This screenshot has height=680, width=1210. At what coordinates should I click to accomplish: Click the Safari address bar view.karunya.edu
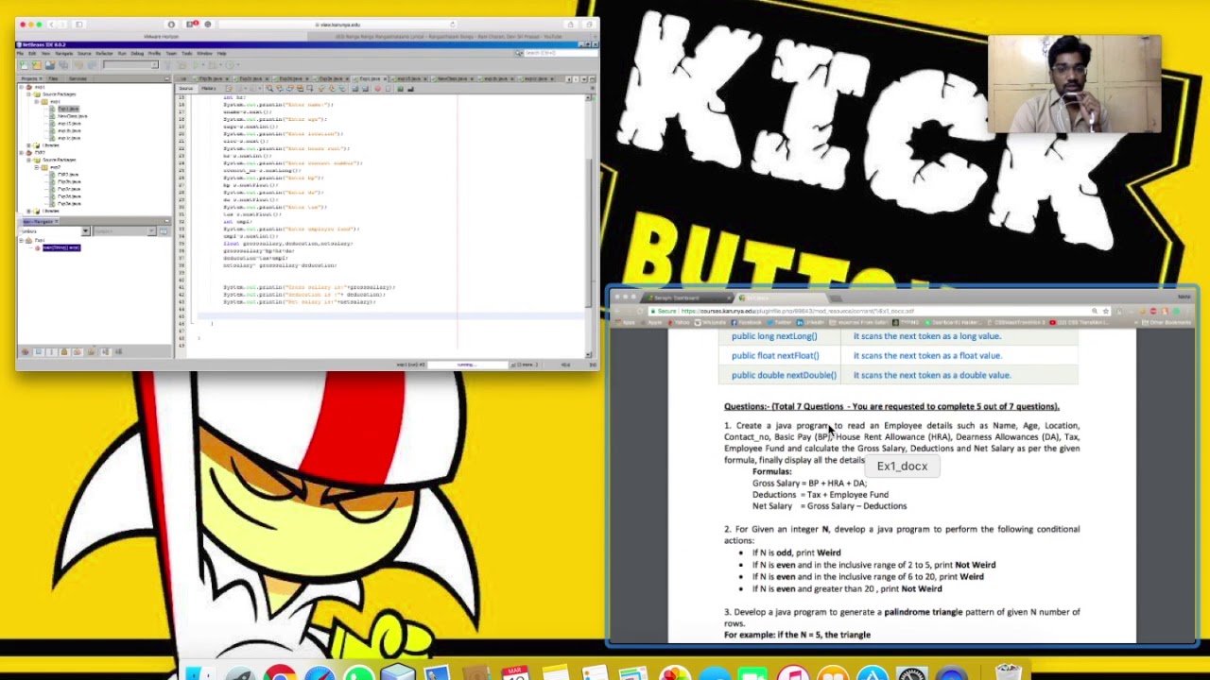340,25
